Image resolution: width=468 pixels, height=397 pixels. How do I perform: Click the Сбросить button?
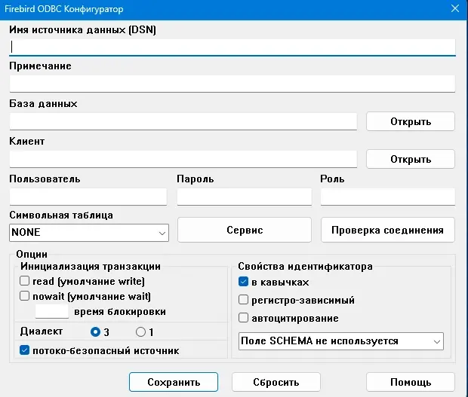[276, 382]
